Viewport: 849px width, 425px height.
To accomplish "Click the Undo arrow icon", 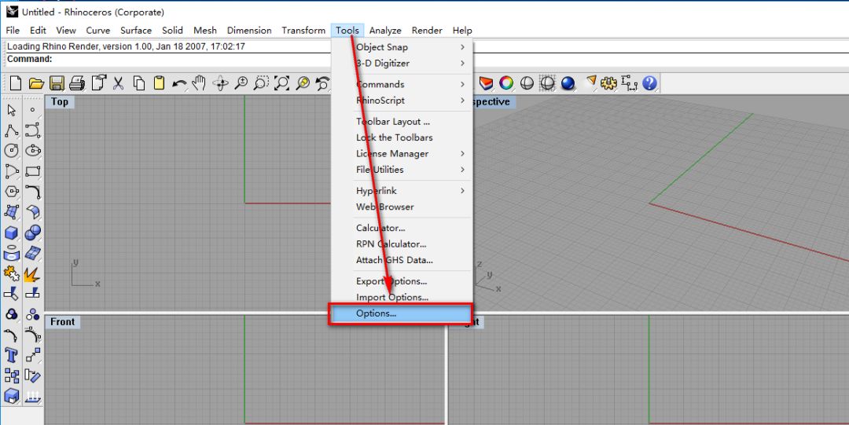I will [x=179, y=83].
